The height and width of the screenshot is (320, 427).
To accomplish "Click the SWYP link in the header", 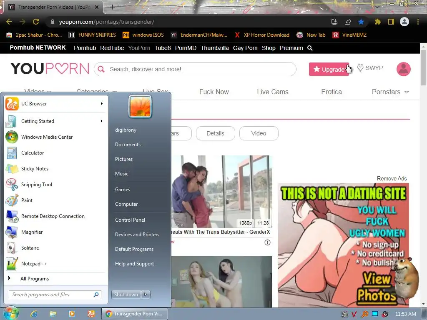I will click(370, 68).
